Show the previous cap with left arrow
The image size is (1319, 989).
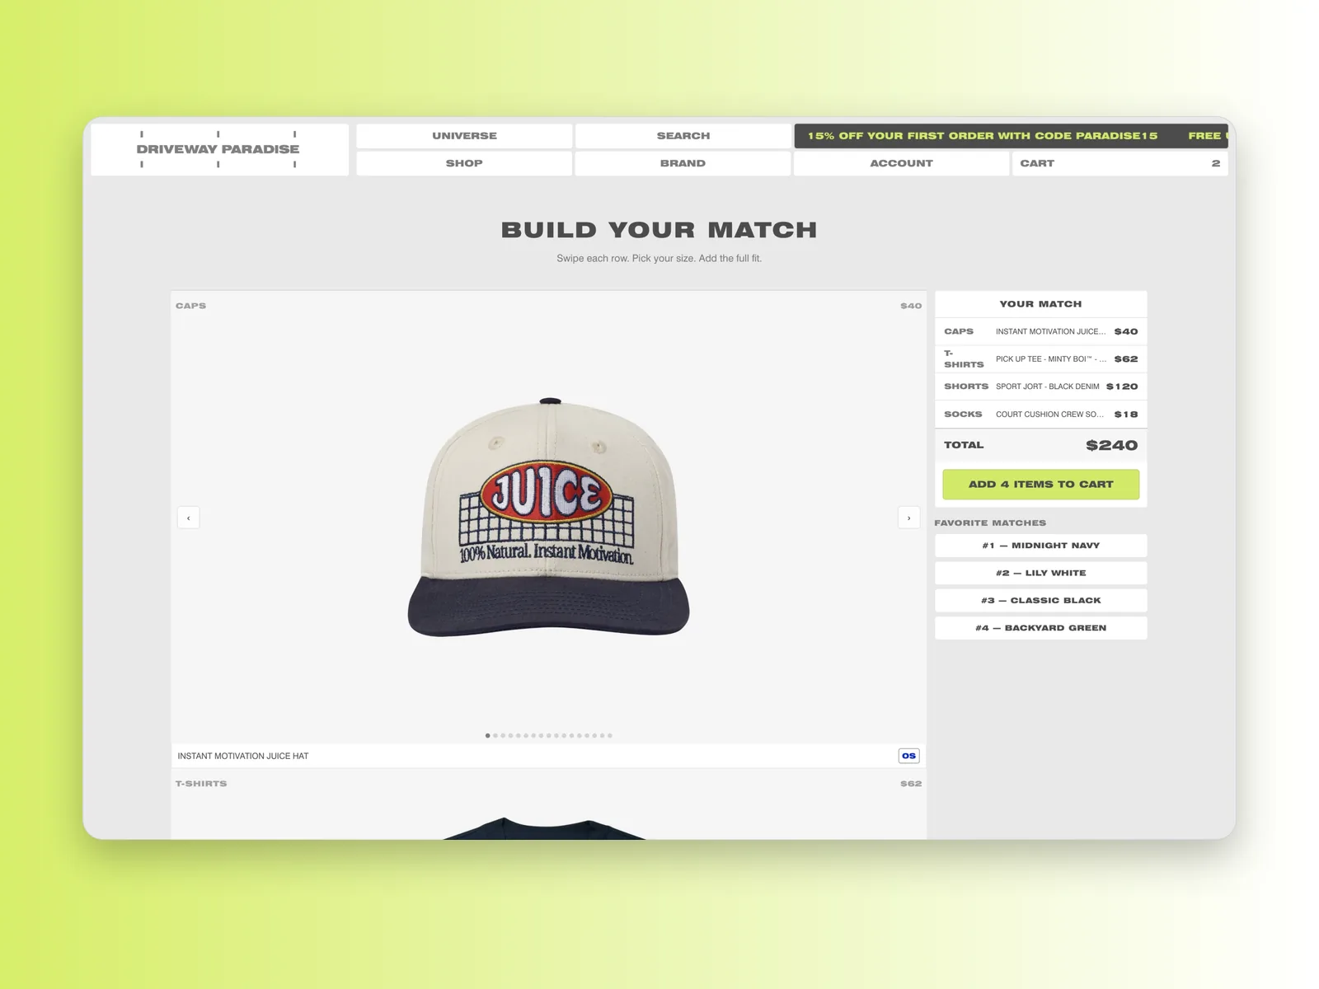(x=188, y=518)
